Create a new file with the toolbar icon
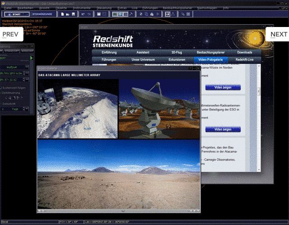289x225 pixels. pos(63,14)
